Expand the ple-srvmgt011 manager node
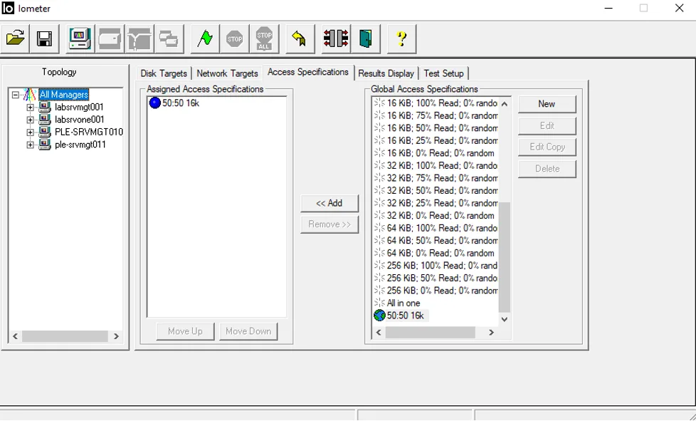The width and height of the screenshot is (696, 421). click(x=30, y=145)
